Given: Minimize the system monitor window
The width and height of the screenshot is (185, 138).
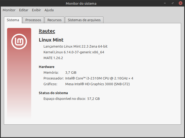Looking at the screenshot, I should coord(165,3).
